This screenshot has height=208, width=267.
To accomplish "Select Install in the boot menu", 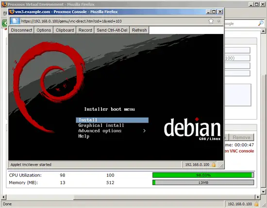I will tap(112, 120).
